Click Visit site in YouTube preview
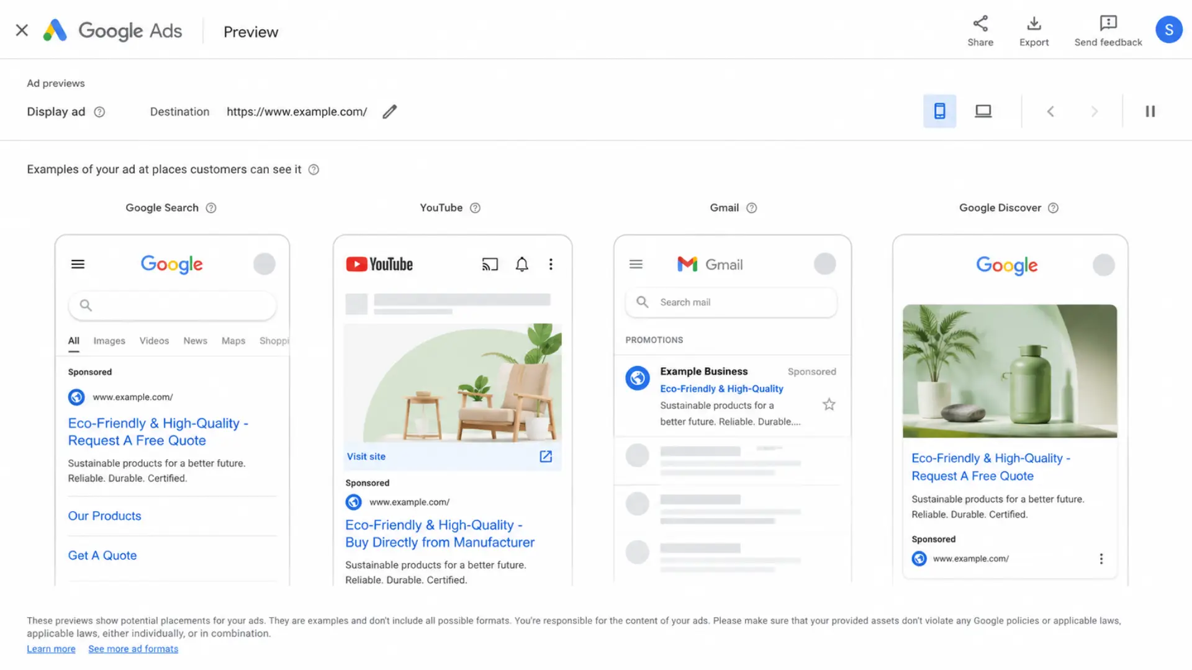 (366, 457)
